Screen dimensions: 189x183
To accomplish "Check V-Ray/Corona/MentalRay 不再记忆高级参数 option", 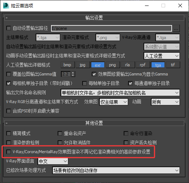I will pyautogui.click(x=8, y=152).
